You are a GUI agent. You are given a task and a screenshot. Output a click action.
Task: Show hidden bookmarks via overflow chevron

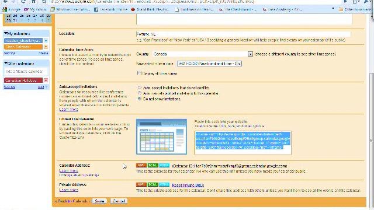point(333,9)
